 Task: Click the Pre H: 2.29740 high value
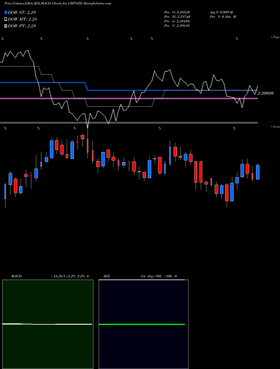[177, 17]
